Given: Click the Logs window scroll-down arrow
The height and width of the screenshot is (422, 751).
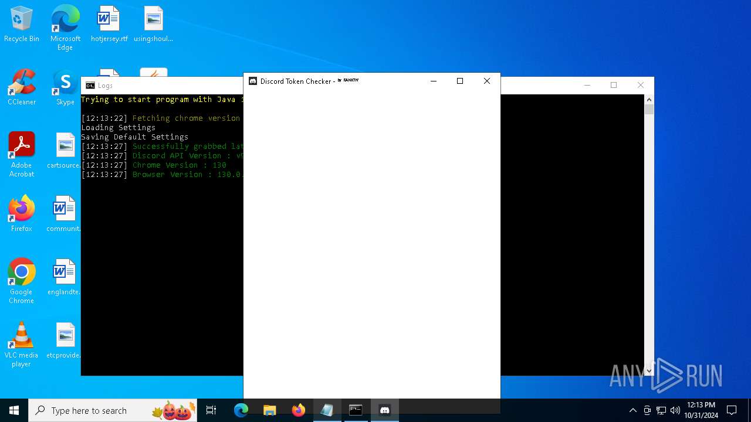Looking at the screenshot, I should point(649,370).
